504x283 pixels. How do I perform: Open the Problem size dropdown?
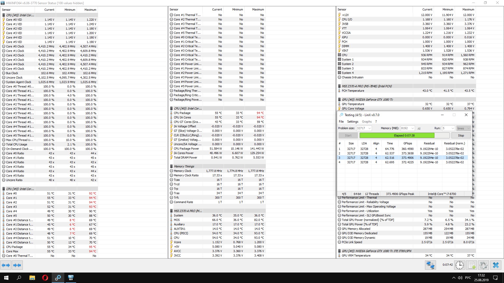[x=369, y=128]
